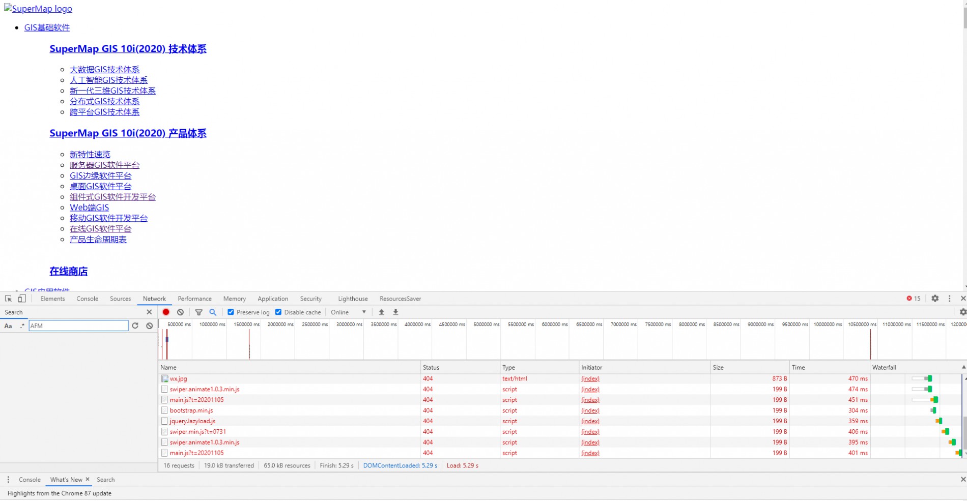Toggle Preserve log checkbox

tap(231, 312)
